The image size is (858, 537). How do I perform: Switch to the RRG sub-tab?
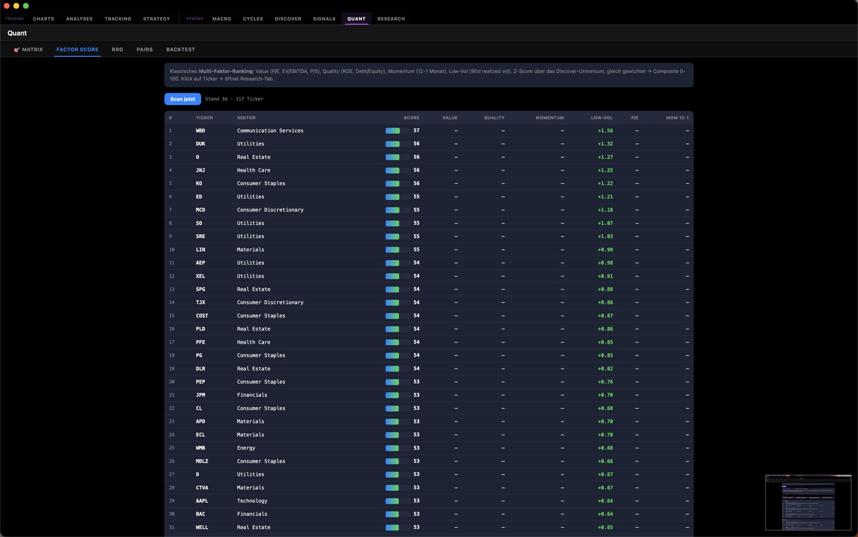117,49
